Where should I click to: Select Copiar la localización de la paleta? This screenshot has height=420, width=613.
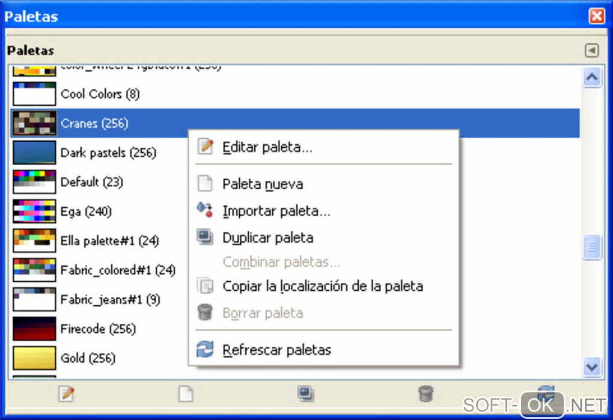[323, 286]
